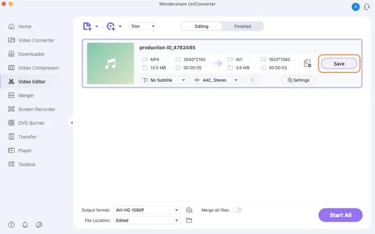Click the DVD Burner disc icon
This screenshot has height=234, width=375.
[x=11, y=123]
